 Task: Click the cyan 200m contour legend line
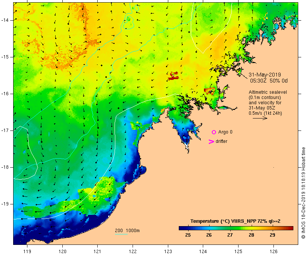coord(121,234)
